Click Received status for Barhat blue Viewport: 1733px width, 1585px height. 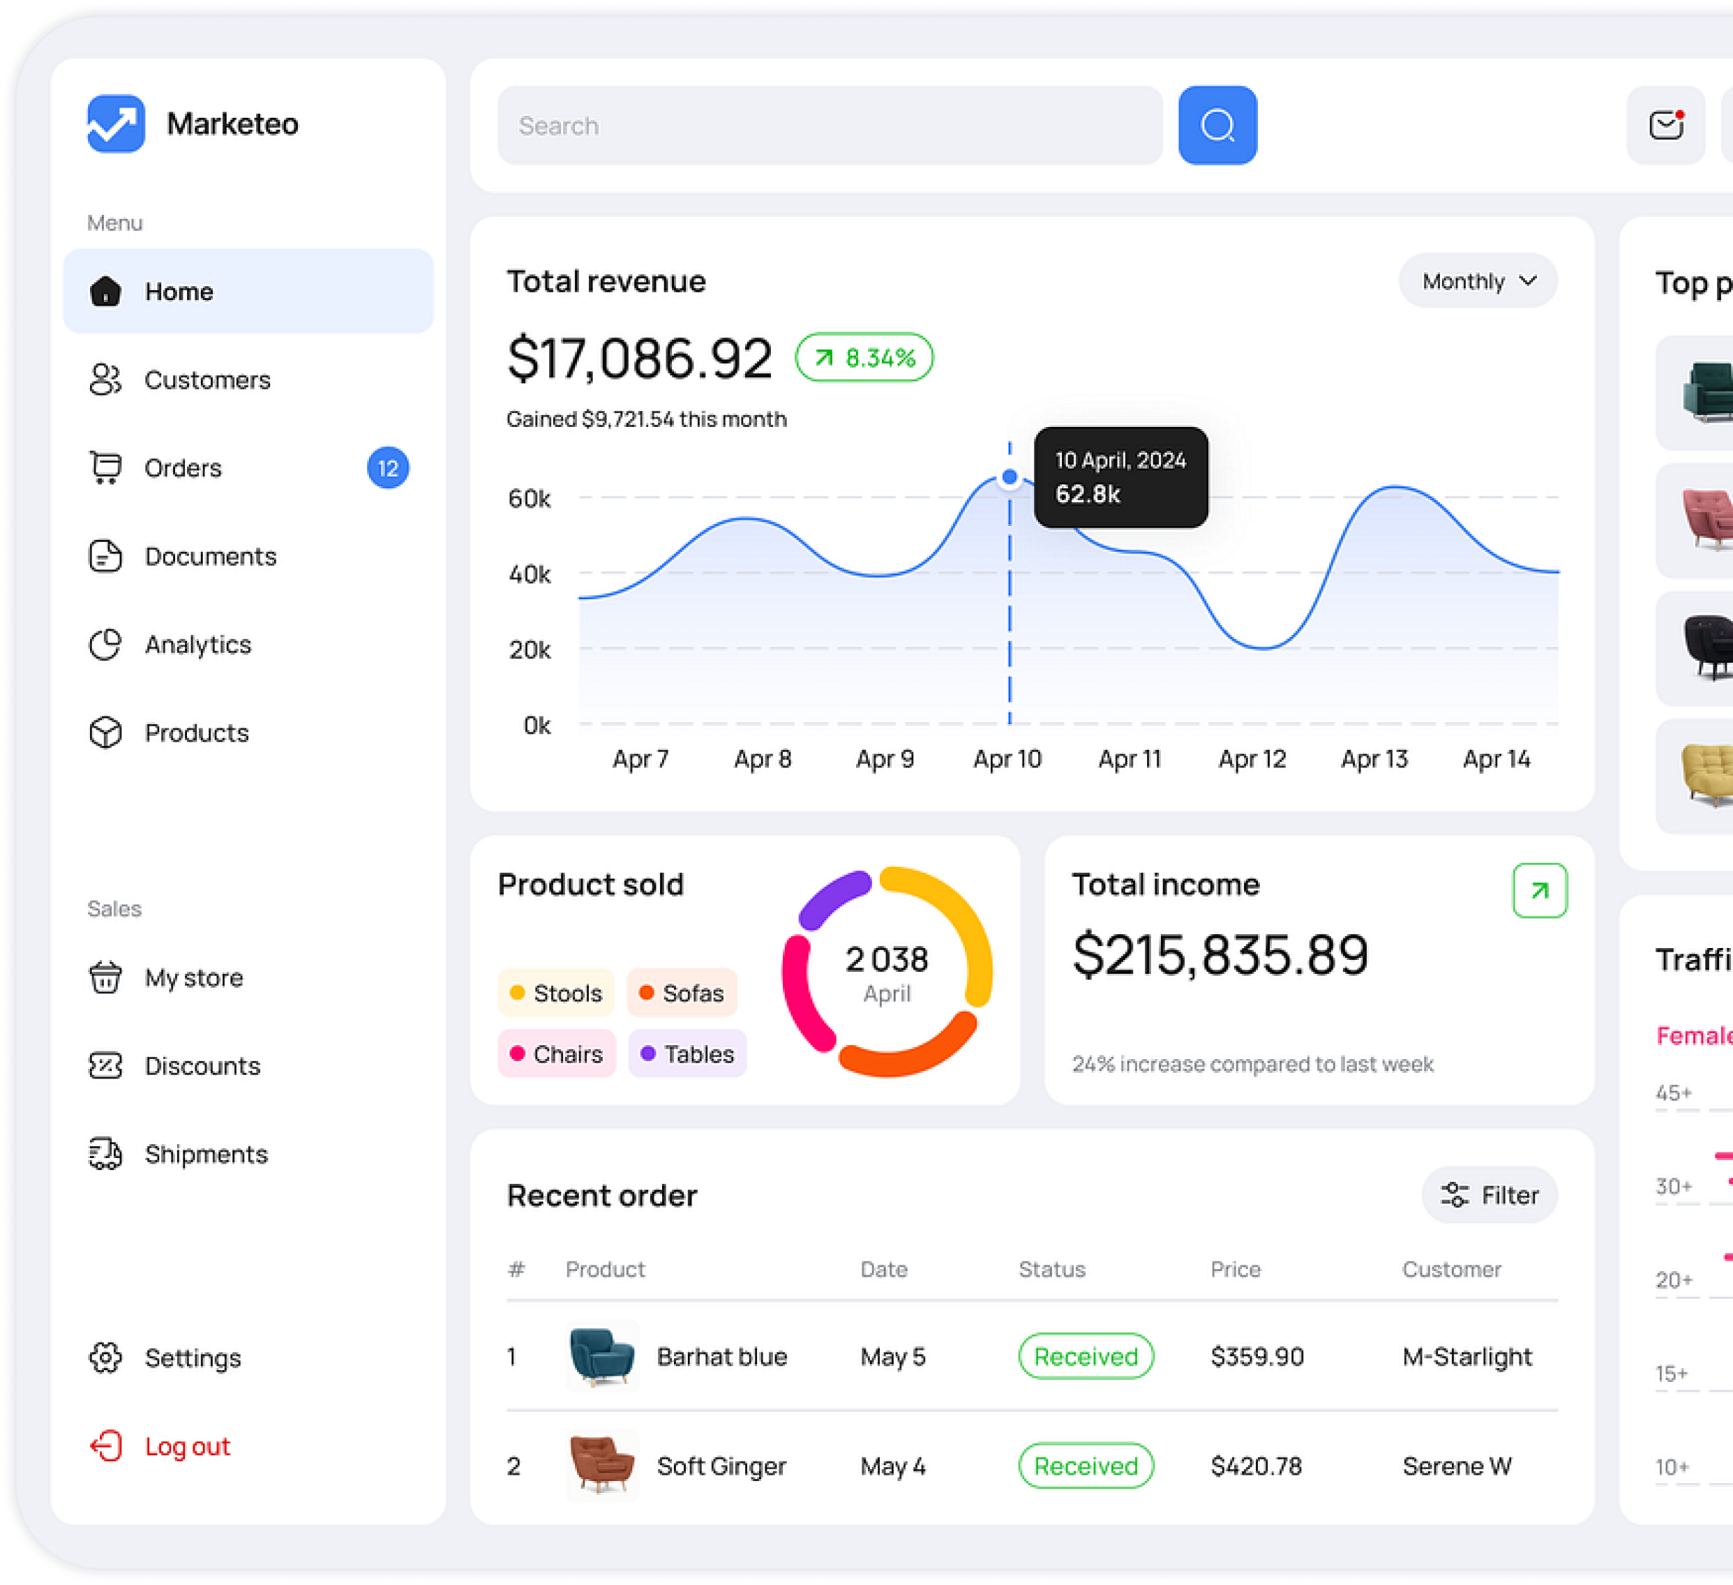(x=1086, y=1356)
